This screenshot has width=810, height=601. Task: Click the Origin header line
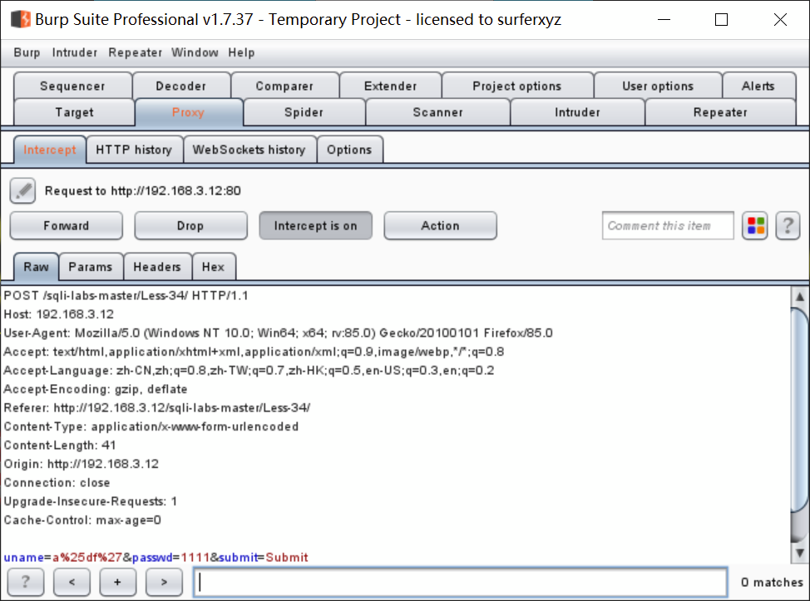click(81, 464)
